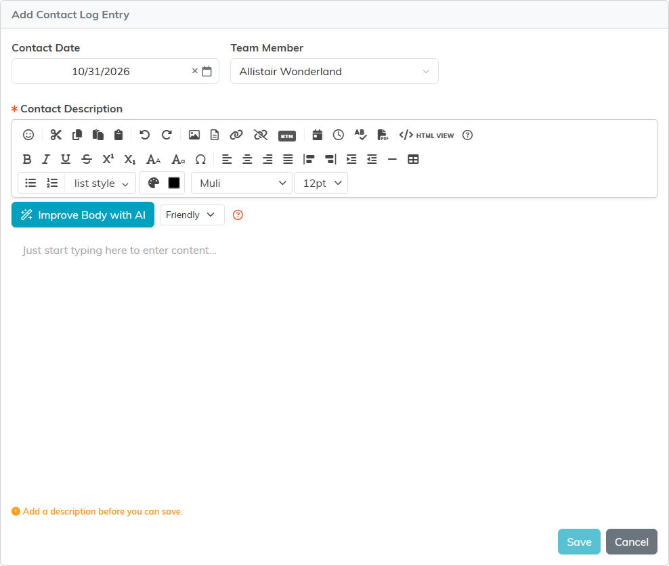The image size is (669, 566).
Task: Click the paste icon
Action: click(x=98, y=135)
